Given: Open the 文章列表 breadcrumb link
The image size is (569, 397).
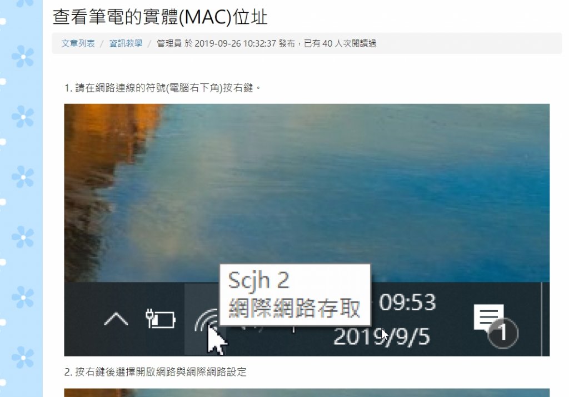Looking at the screenshot, I should tap(78, 43).
